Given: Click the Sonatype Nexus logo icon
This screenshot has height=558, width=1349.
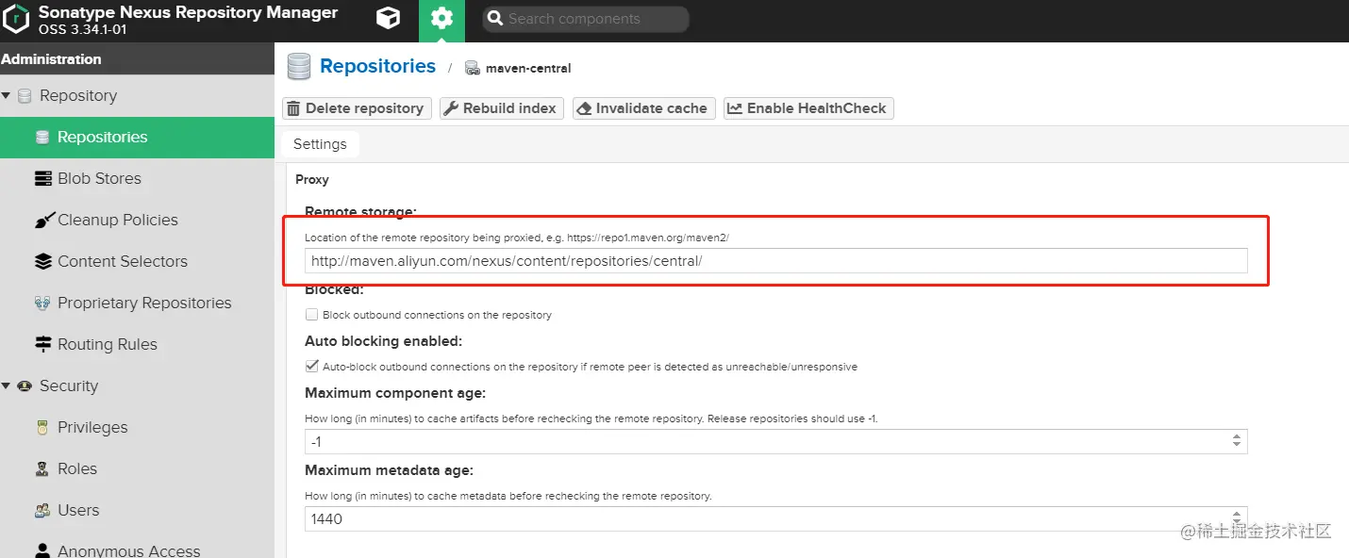Looking at the screenshot, I should [17, 19].
